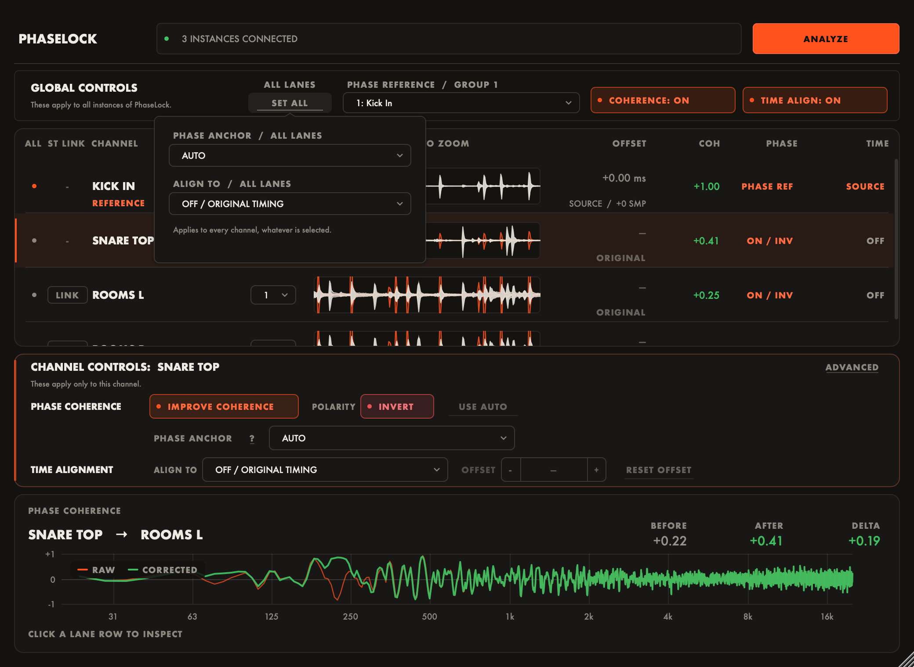Screen dimensions: 914x667
Task: Open the channel Align To timing dropdown
Action: click(x=325, y=470)
